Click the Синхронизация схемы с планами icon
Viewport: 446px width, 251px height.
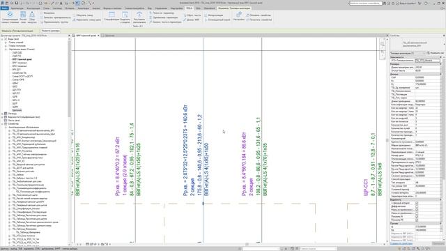[10, 15]
